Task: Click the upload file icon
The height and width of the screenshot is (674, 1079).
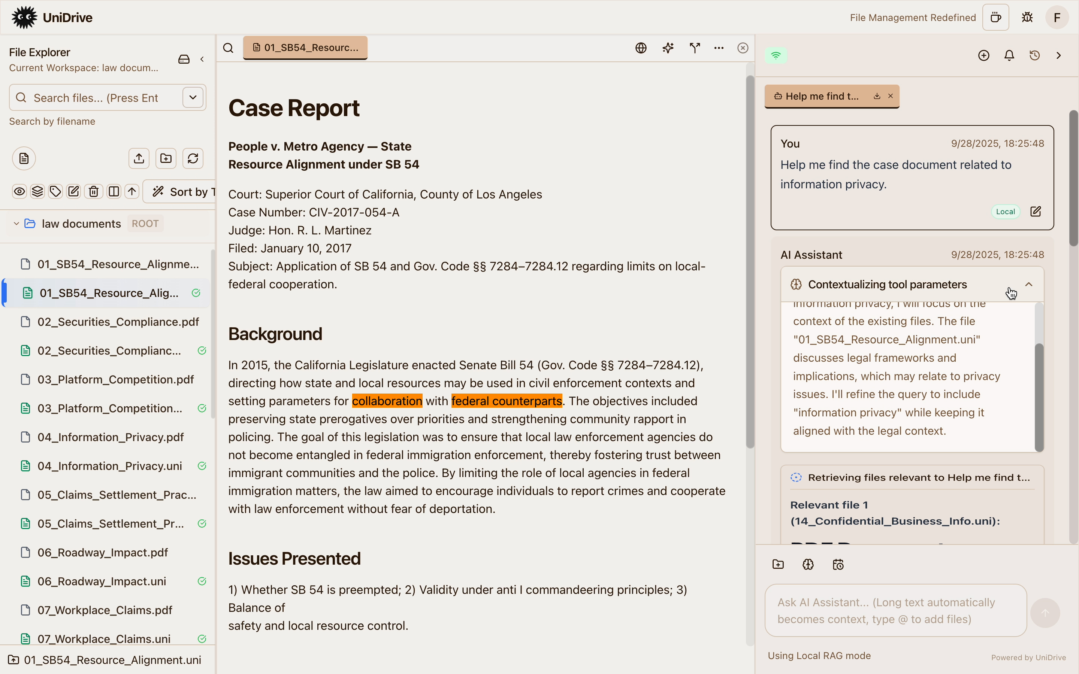Action: pyautogui.click(x=139, y=158)
